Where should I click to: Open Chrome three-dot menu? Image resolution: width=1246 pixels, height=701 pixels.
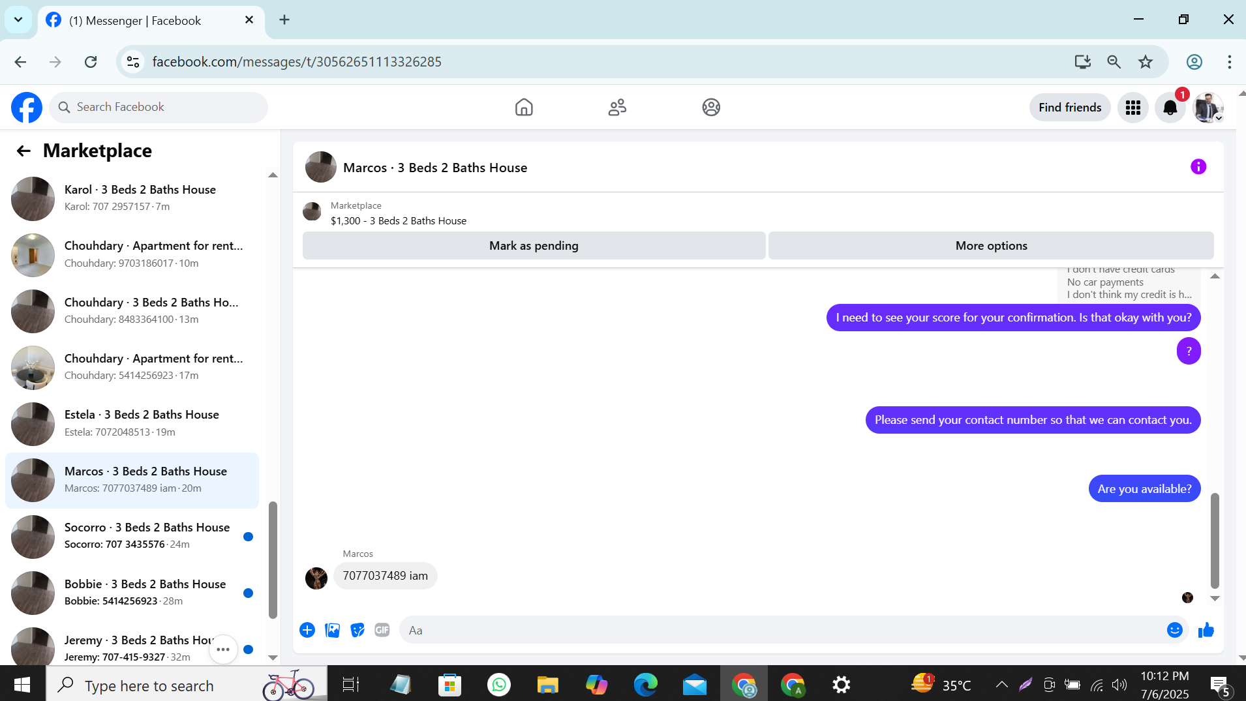1230,62
